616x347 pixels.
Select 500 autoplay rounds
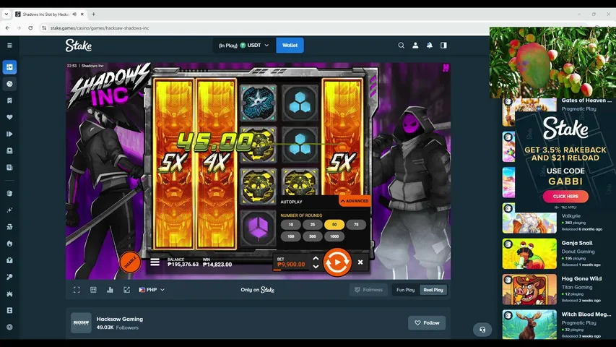click(312, 236)
